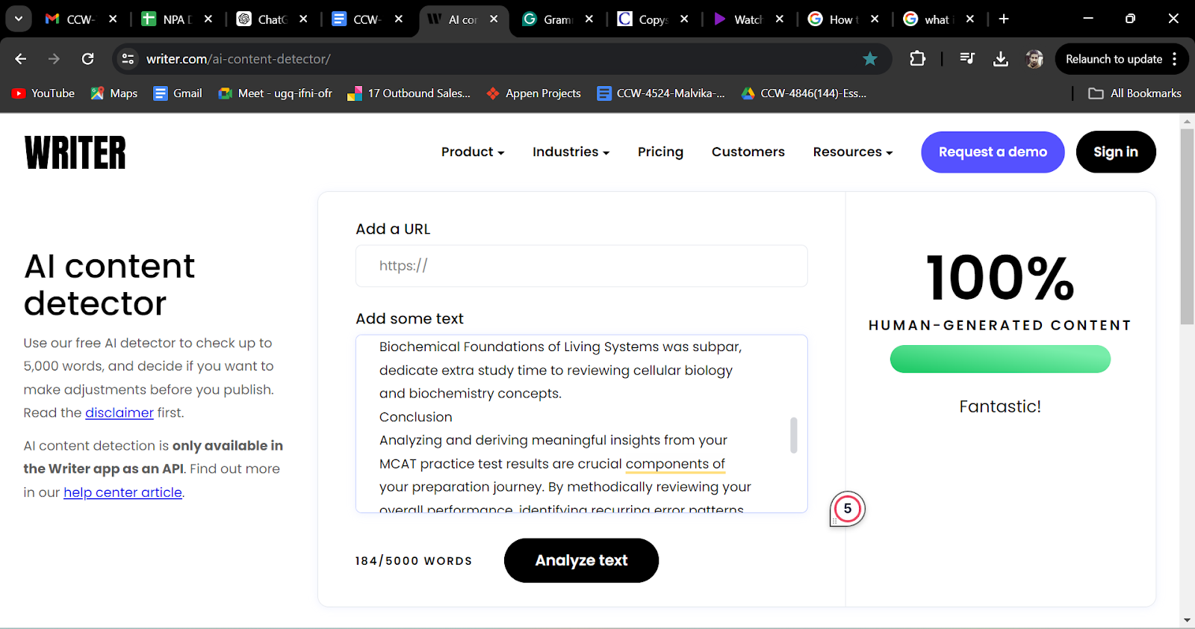
Task: Expand the Resources menu
Action: pyautogui.click(x=853, y=152)
